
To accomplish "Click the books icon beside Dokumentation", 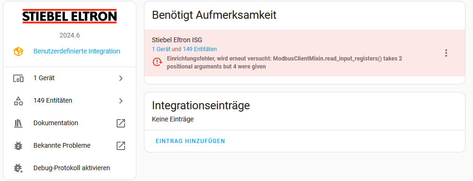I will [18, 123].
